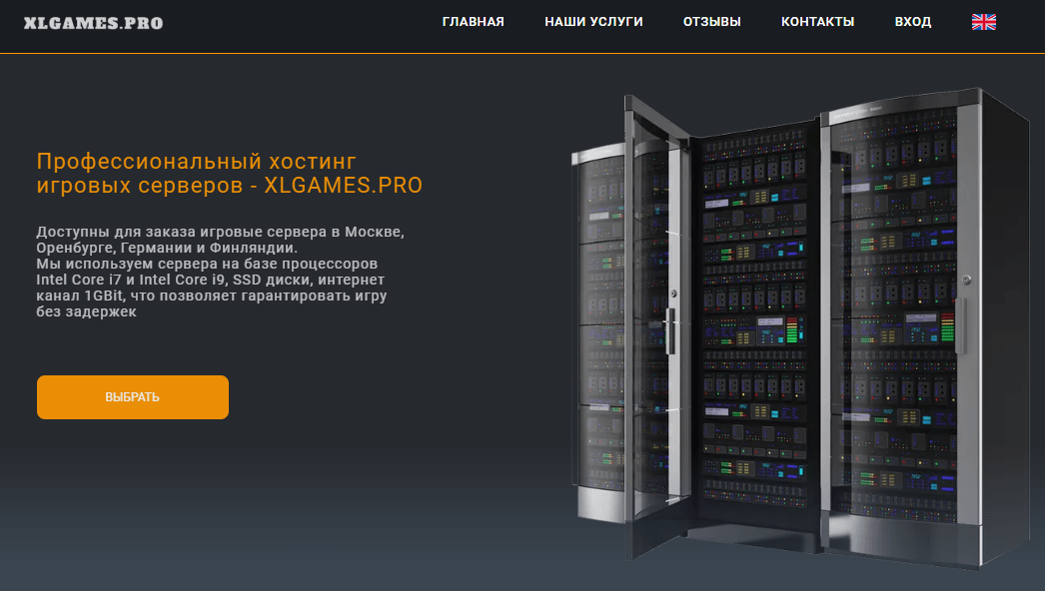The width and height of the screenshot is (1045, 591).
Task: Switch language with the UK flag icon
Action: pyautogui.click(x=984, y=22)
